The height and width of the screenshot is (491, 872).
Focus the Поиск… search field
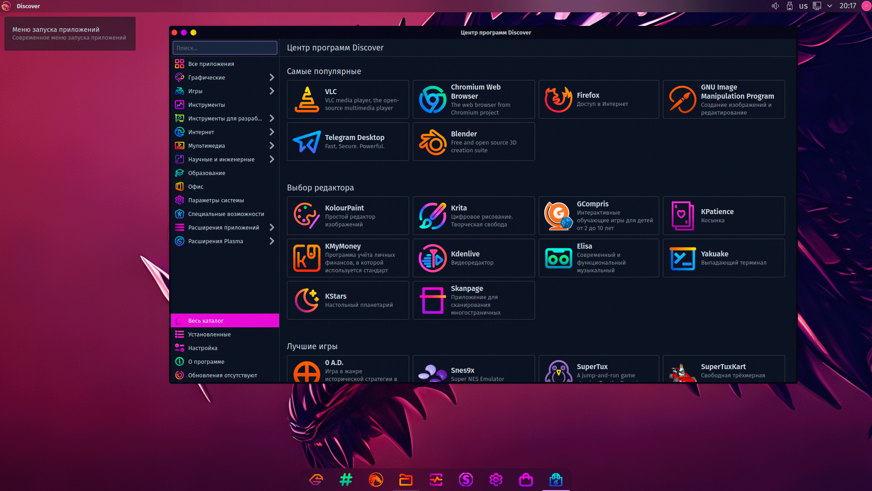pyautogui.click(x=225, y=48)
